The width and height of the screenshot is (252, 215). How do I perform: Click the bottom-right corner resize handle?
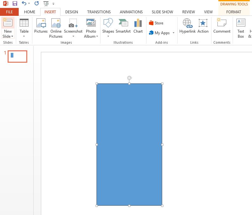click(162, 206)
